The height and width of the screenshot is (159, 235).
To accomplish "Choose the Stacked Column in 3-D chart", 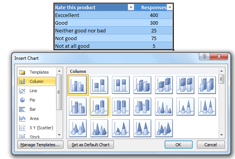I will (164, 85).
